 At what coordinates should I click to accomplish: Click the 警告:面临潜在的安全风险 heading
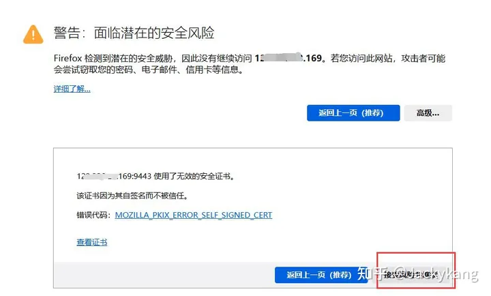click(134, 33)
